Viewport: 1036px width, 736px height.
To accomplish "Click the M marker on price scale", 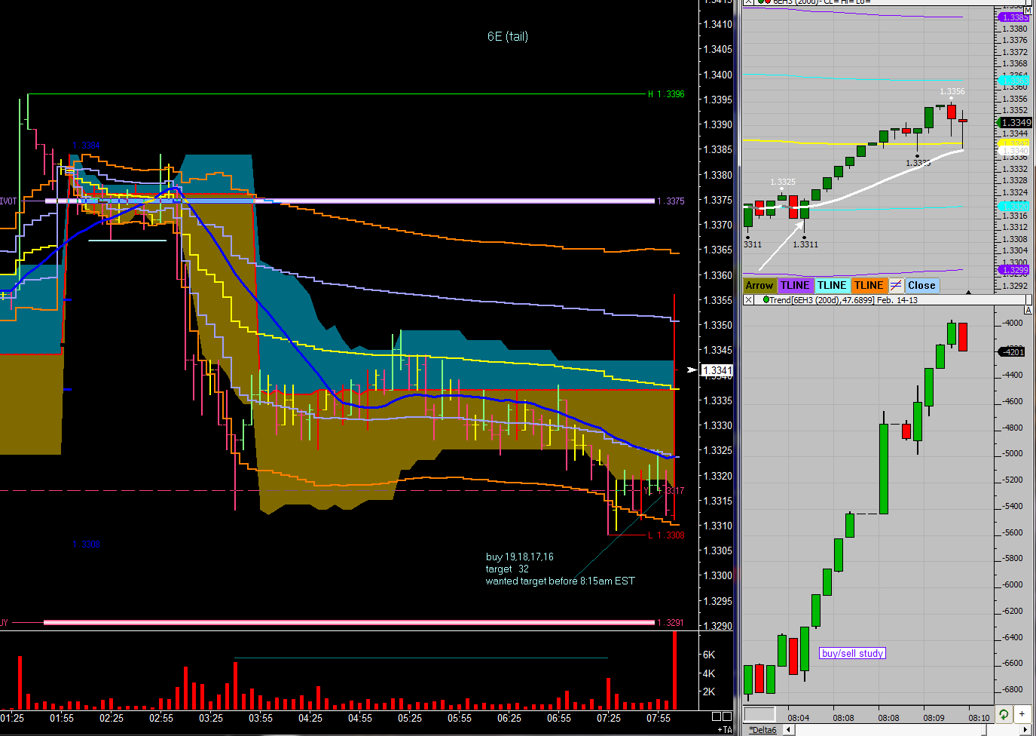I will (x=1028, y=11).
